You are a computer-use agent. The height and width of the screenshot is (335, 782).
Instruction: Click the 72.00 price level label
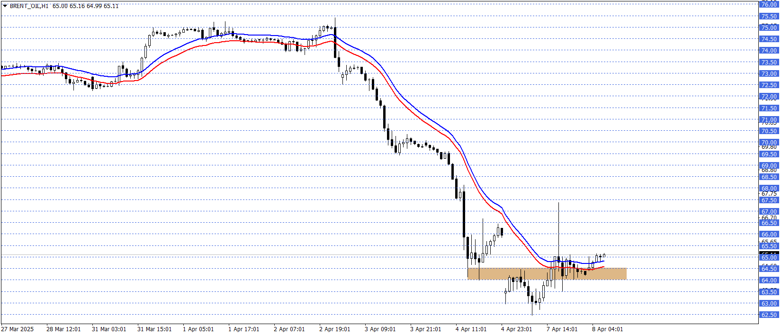pyautogui.click(x=769, y=97)
